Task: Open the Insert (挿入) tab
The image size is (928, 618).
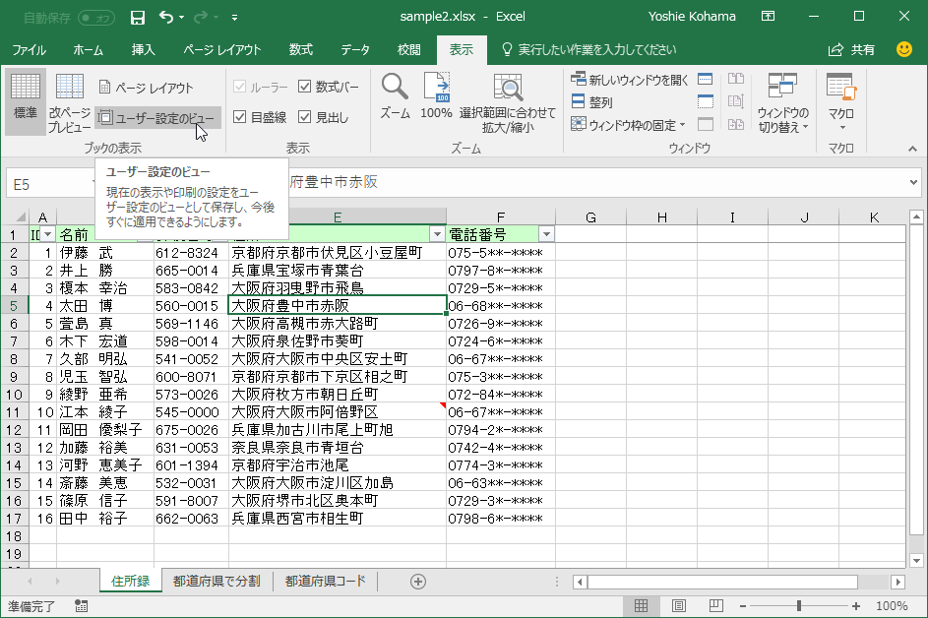Action: 143,50
